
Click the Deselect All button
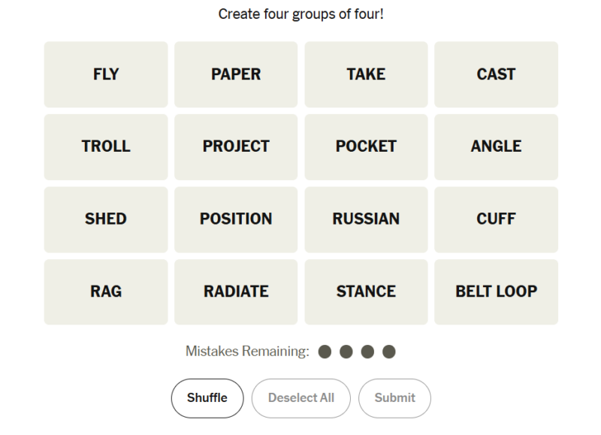coord(300,398)
